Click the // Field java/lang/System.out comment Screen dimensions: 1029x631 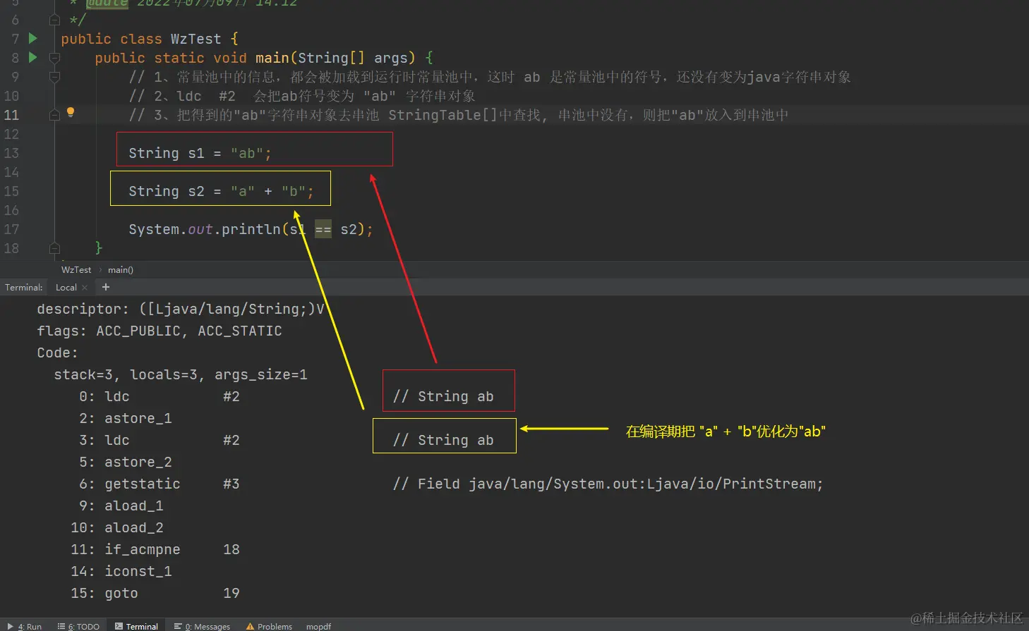pos(608,484)
